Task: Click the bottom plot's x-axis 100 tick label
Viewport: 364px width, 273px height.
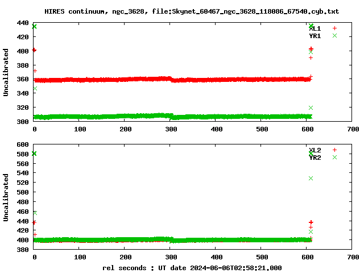Action: pyautogui.click(x=80, y=257)
